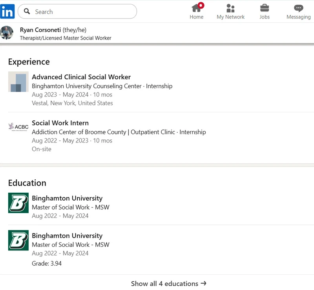The image size is (314, 290).
Task: Click the Experience section heading
Action: coord(29,62)
